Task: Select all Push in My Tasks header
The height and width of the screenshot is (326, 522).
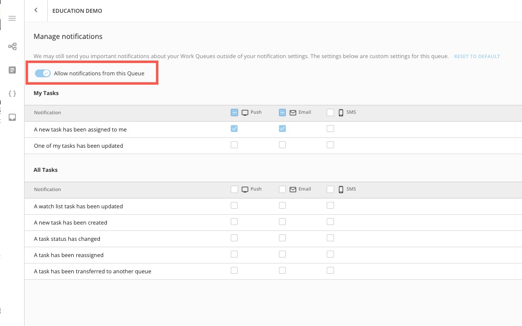Action: 234,113
